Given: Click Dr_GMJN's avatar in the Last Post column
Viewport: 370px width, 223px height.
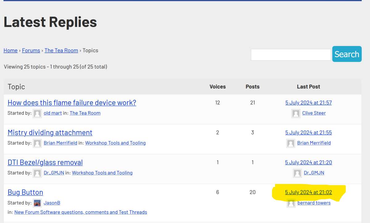Looking at the screenshot, I should [x=297, y=173].
